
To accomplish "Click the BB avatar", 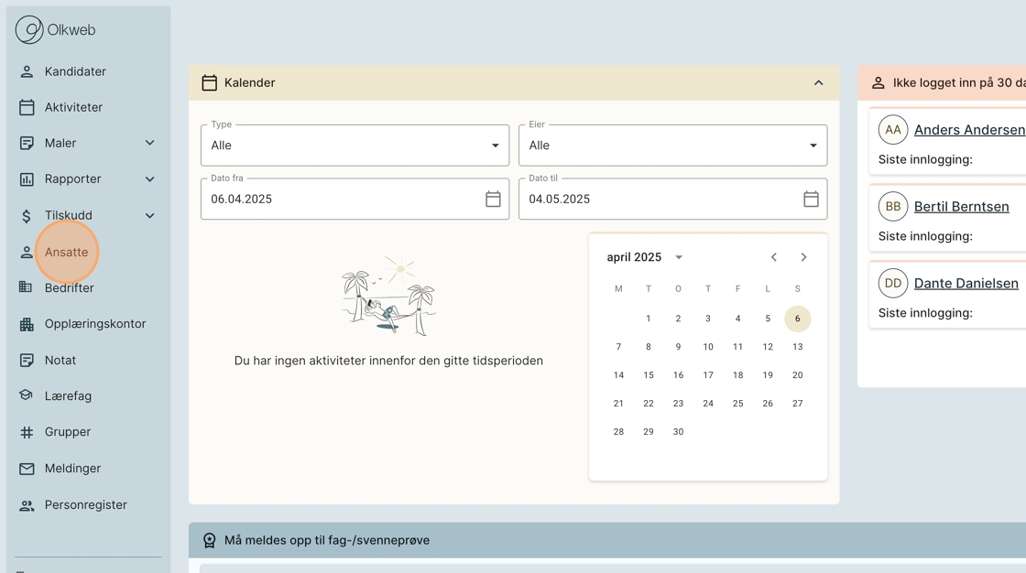I will coord(893,207).
